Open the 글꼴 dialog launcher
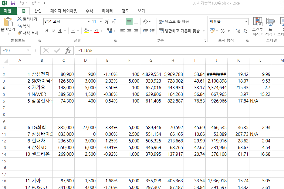 115,41
